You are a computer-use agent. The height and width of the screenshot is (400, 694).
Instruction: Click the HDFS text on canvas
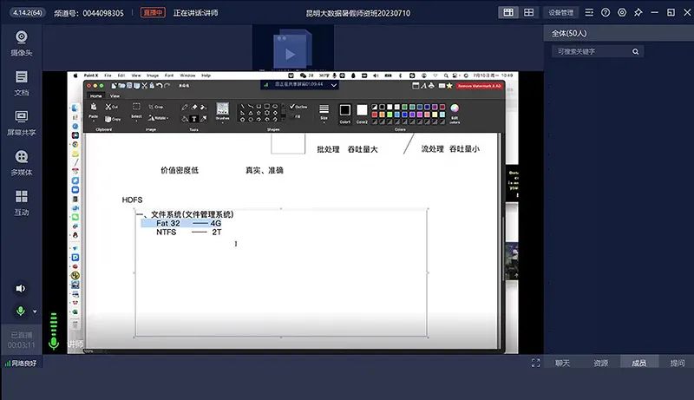coord(132,200)
